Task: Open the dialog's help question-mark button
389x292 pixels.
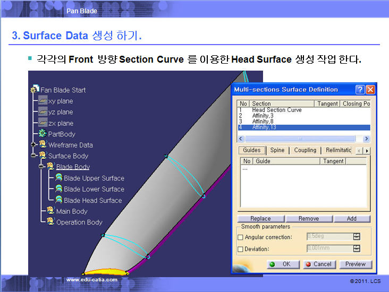Action: (360, 90)
